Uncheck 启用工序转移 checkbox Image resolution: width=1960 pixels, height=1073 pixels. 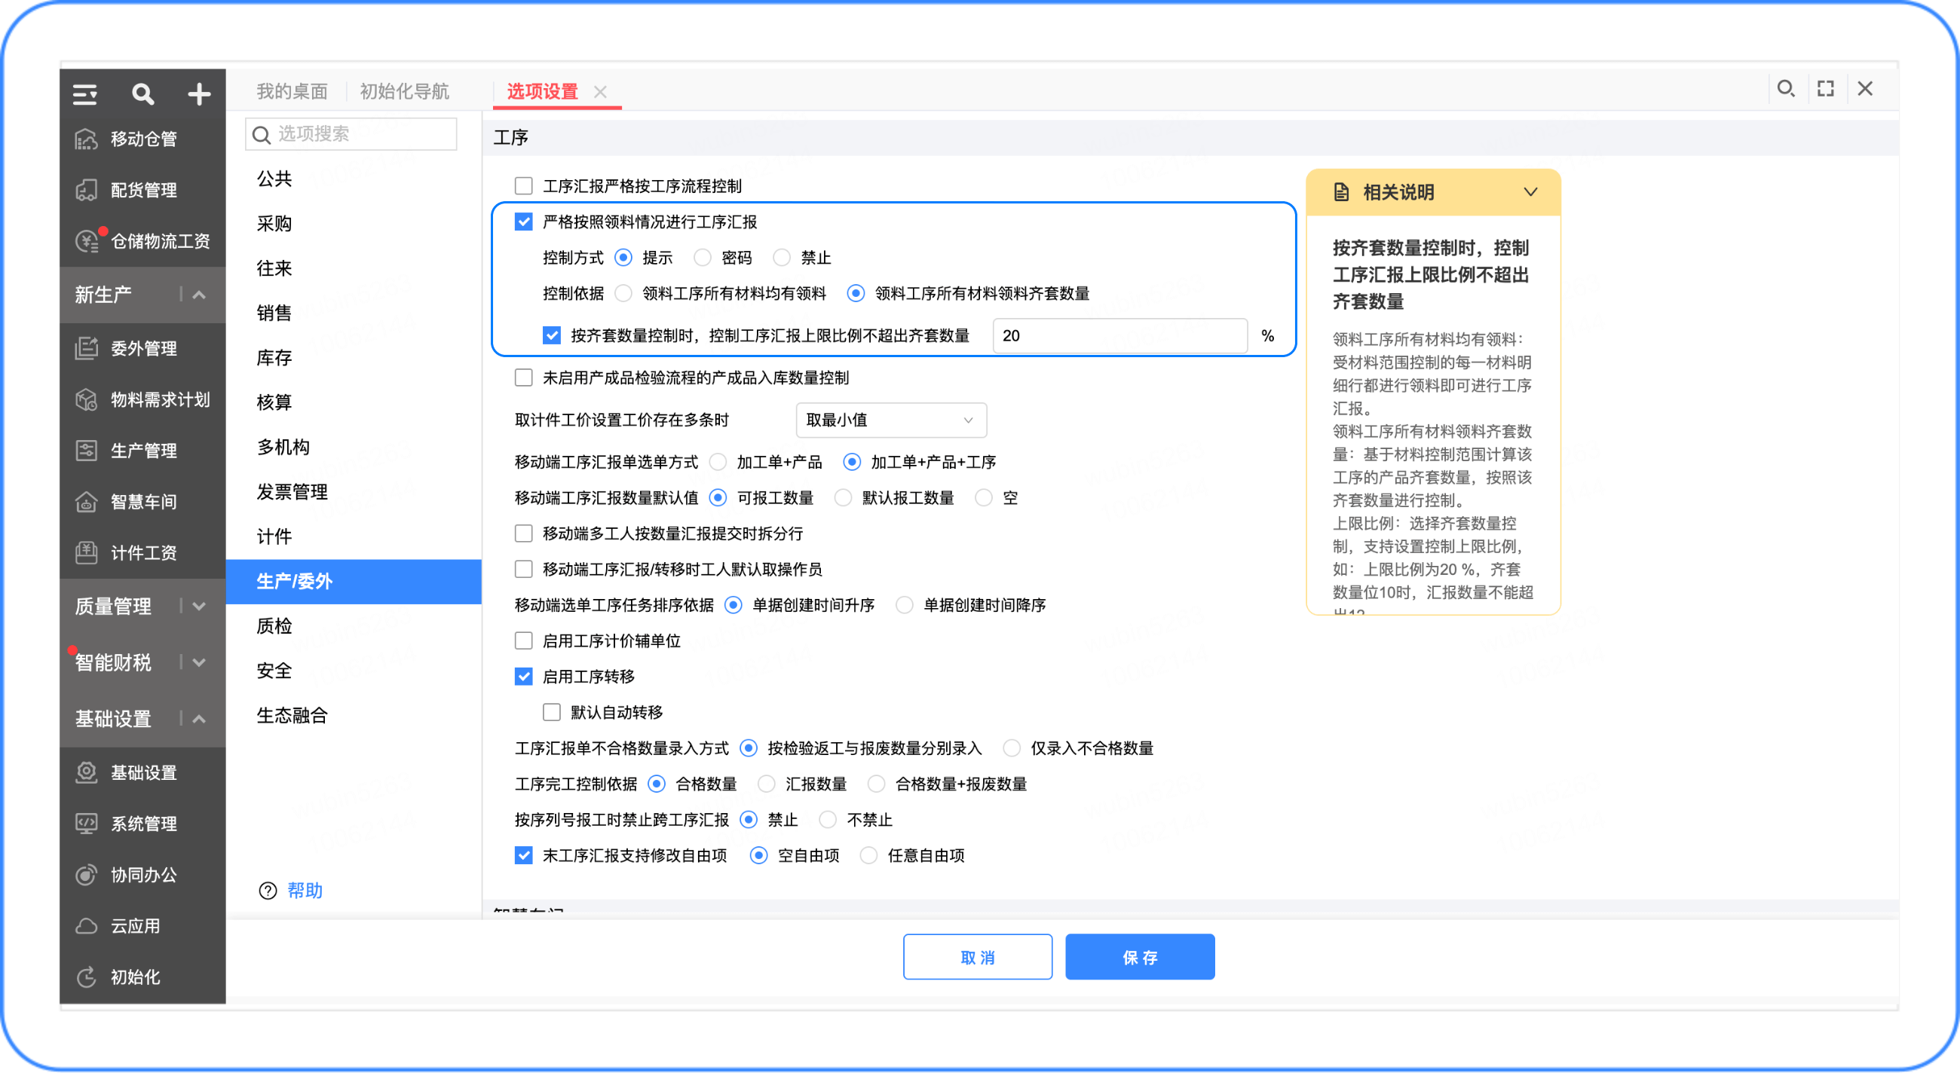click(x=523, y=677)
